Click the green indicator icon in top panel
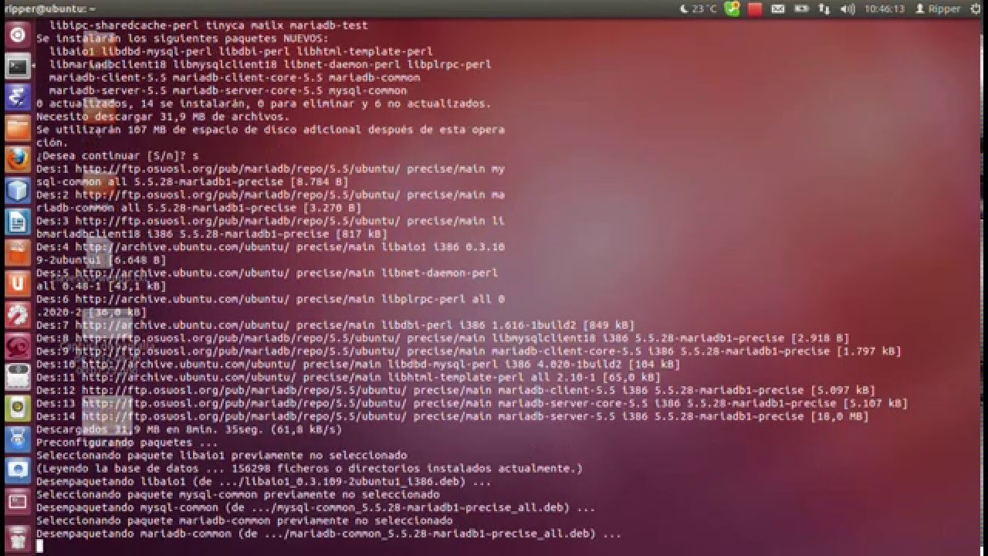988x556 pixels. pyautogui.click(x=732, y=8)
